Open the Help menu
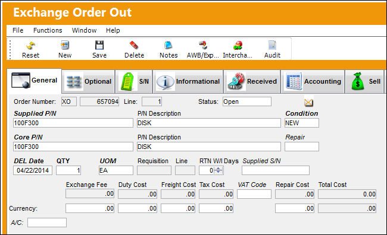 (x=113, y=30)
